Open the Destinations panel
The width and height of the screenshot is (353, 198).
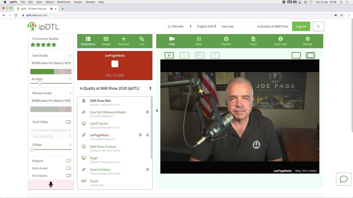(x=88, y=41)
